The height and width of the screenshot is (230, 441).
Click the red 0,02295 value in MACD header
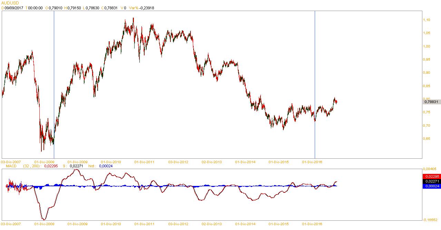tap(51, 166)
